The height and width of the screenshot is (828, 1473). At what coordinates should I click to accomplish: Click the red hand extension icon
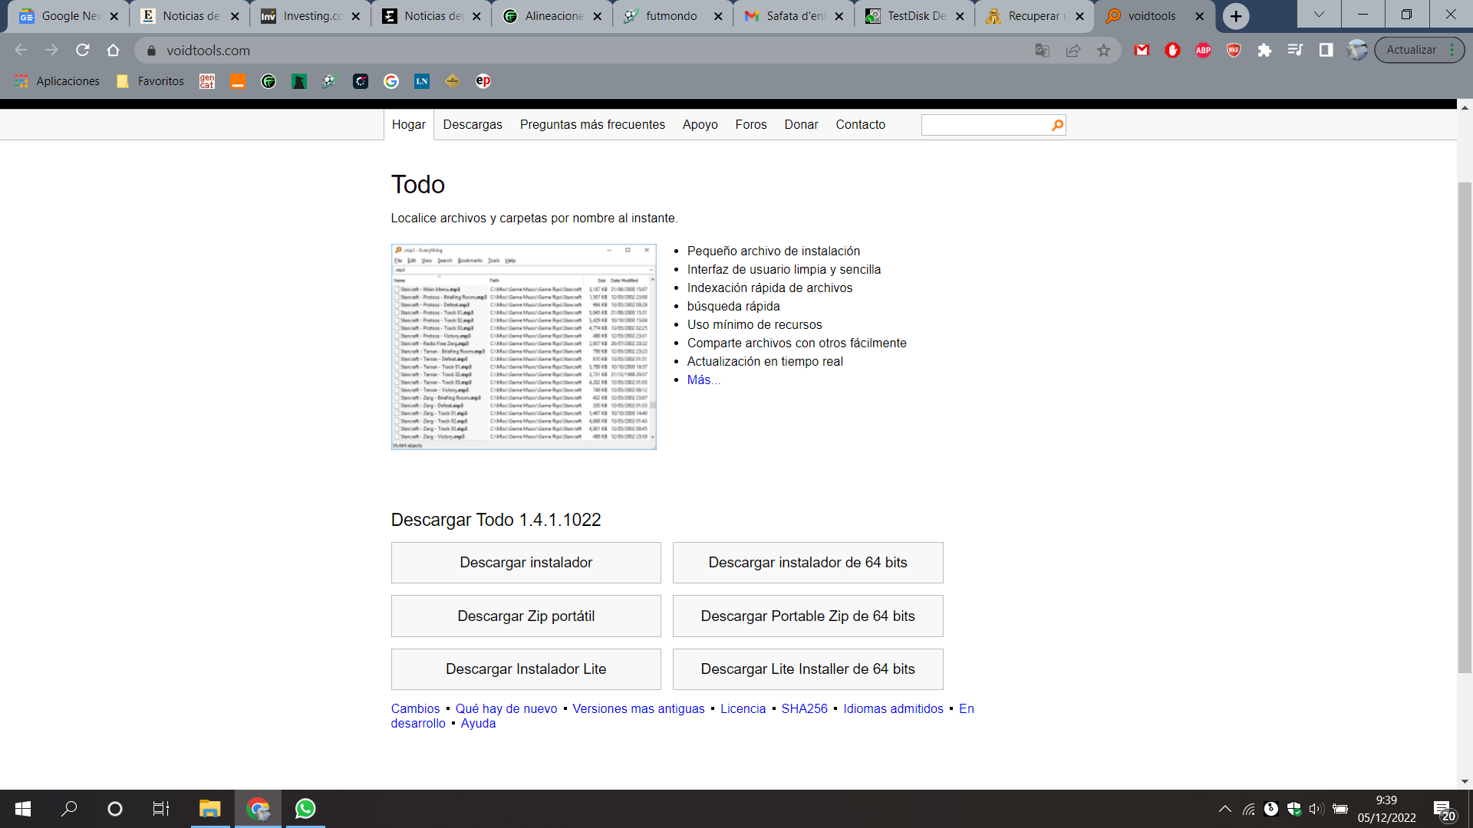coord(1172,51)
